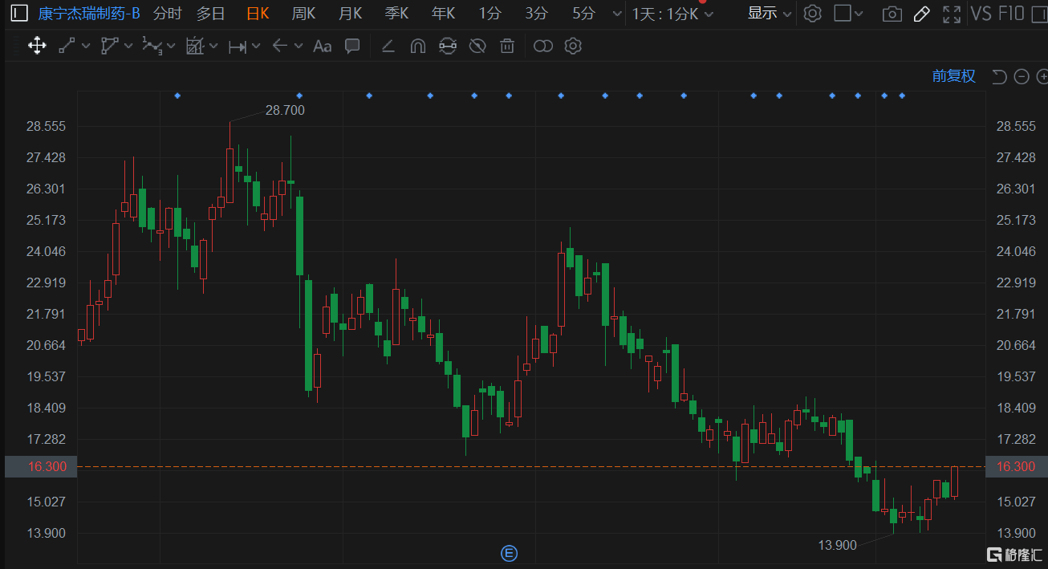Select the range measure tool
1048x569 pixels.
coord(238,47)
